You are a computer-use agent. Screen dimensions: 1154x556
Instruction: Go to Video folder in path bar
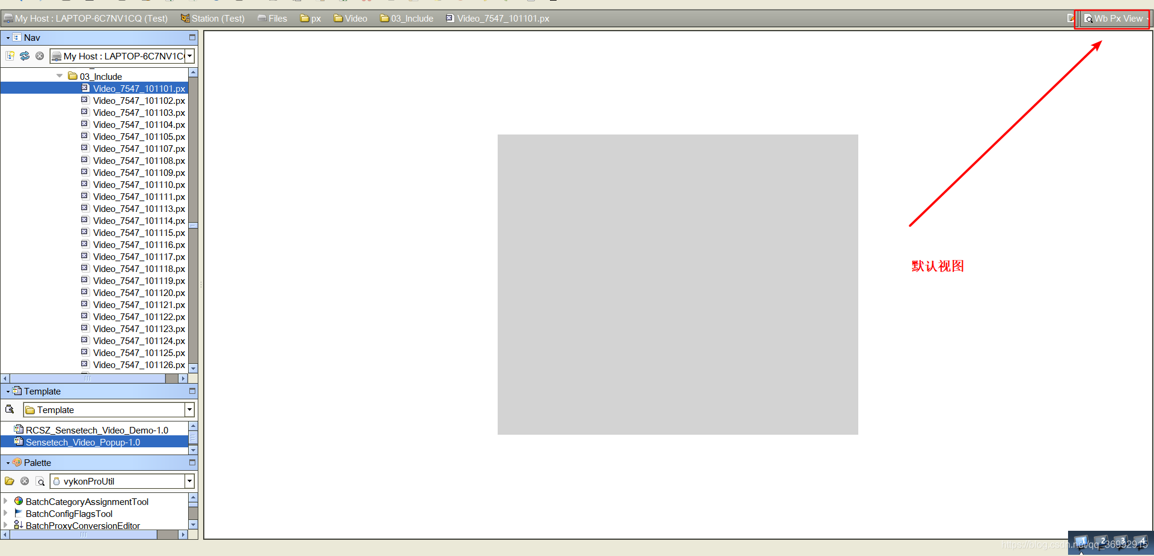point(350,19)
